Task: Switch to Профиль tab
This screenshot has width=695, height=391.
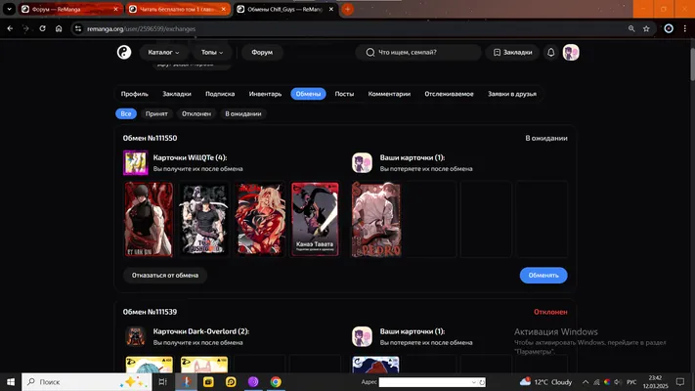Action: (134, 94)
